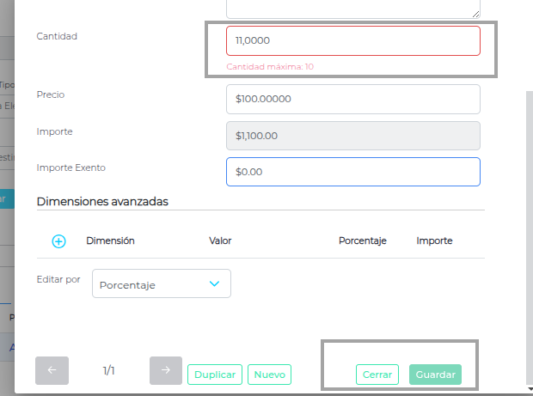Click the text area resize handle

pos(476,15)
